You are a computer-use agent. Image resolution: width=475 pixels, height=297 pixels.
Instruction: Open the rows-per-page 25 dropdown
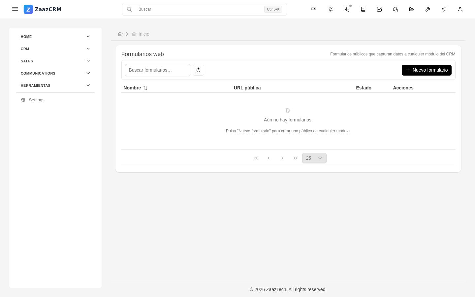[314, 158]
